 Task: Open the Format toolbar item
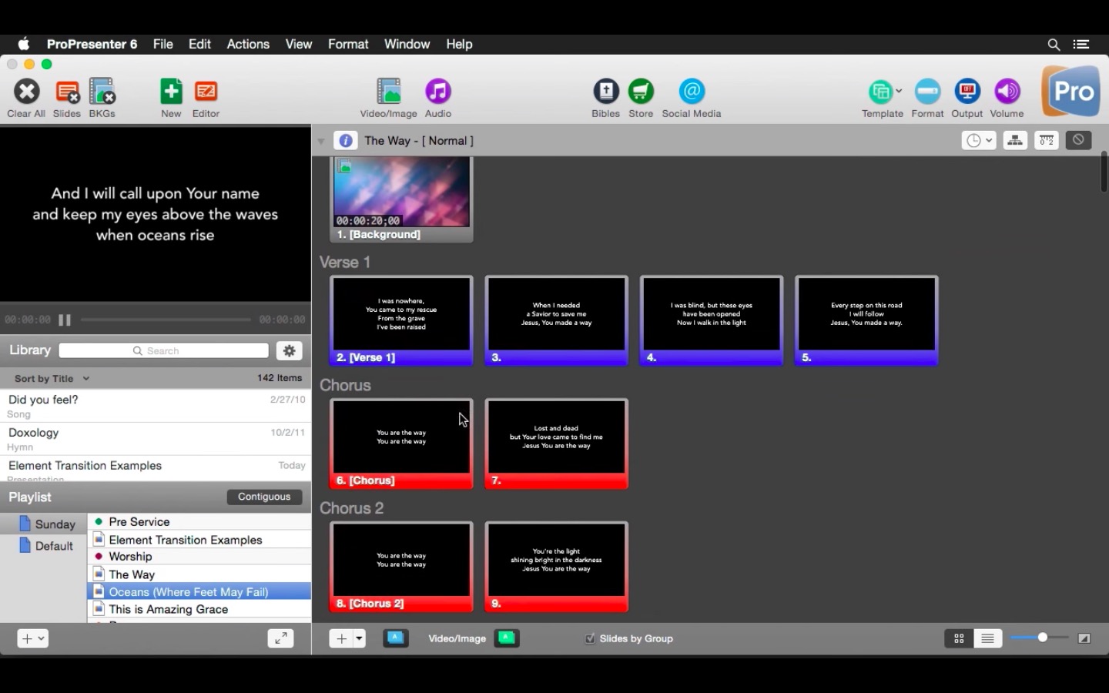click(927, 92)
